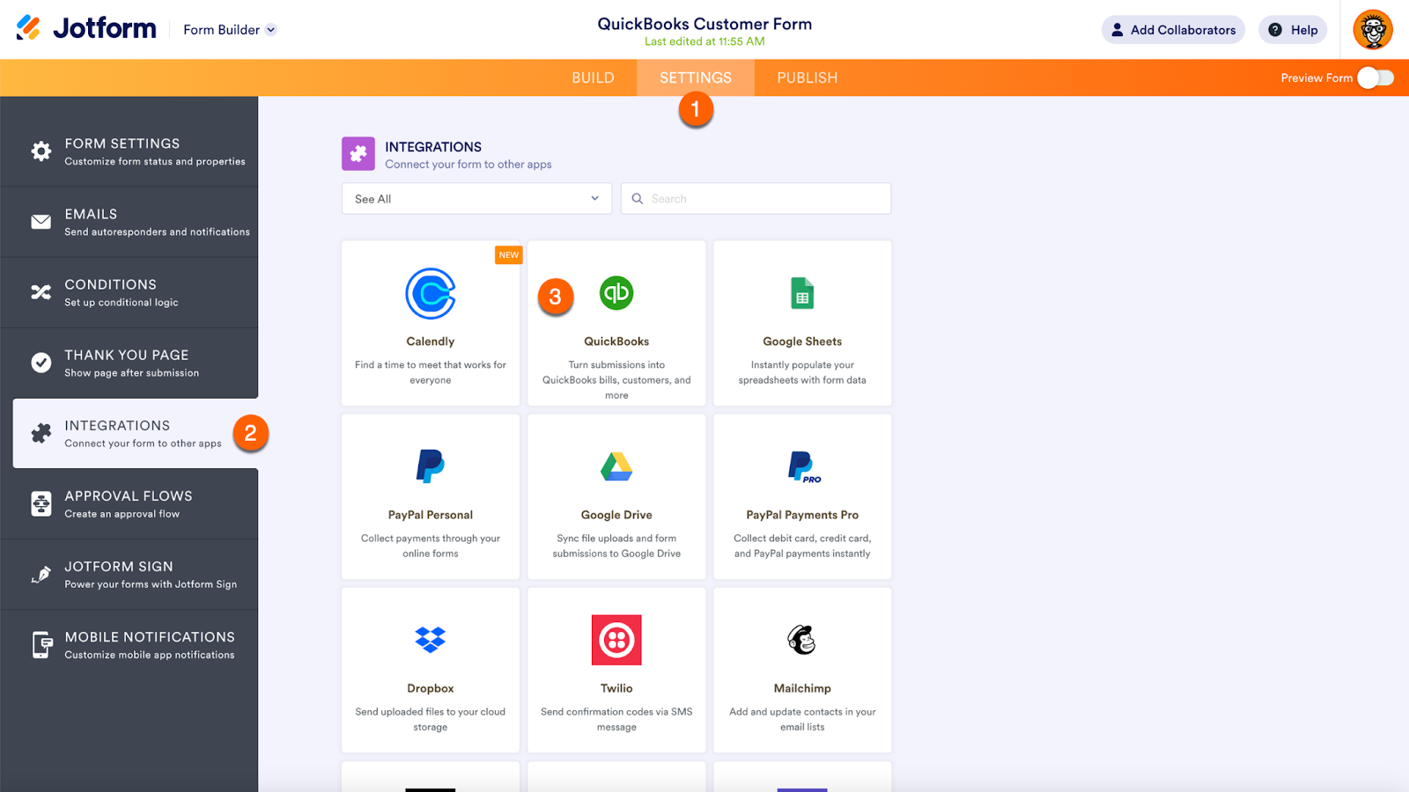
Task: Click the Jotform Sign pen icon
Action: point(41,574)
